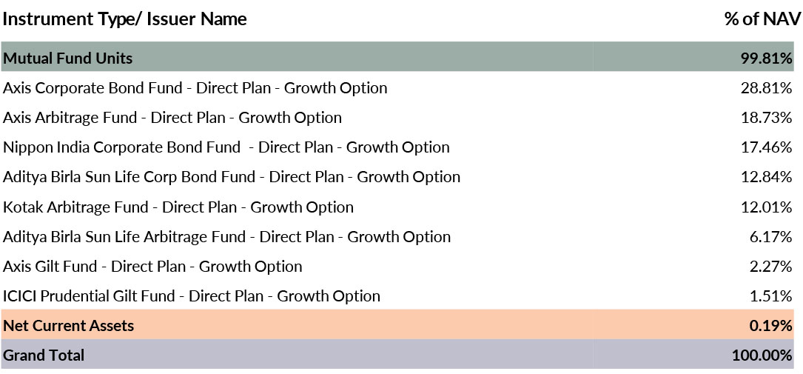This screenshot has width=803, height=374.
Task: Click the Net Current Assets row
Action: coord(69,326)
